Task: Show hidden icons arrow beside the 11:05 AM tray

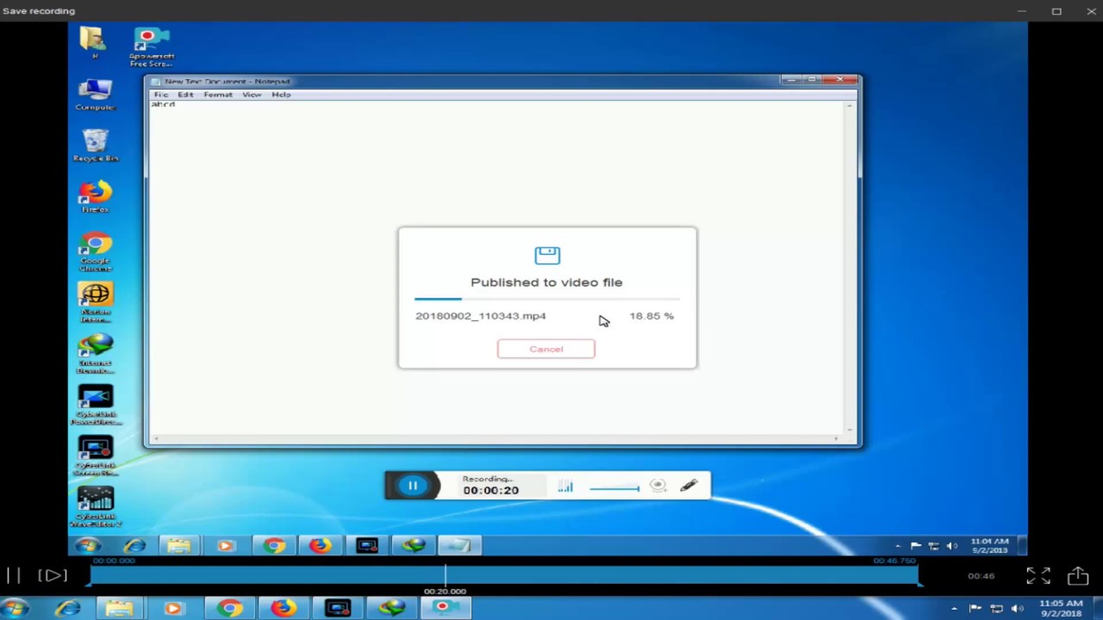Action: tap(954, 609)
